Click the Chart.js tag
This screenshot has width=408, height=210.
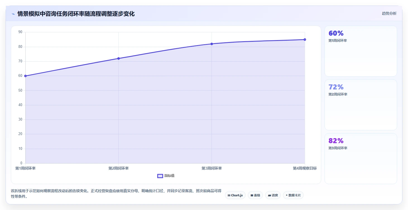[x=235, y=195]
